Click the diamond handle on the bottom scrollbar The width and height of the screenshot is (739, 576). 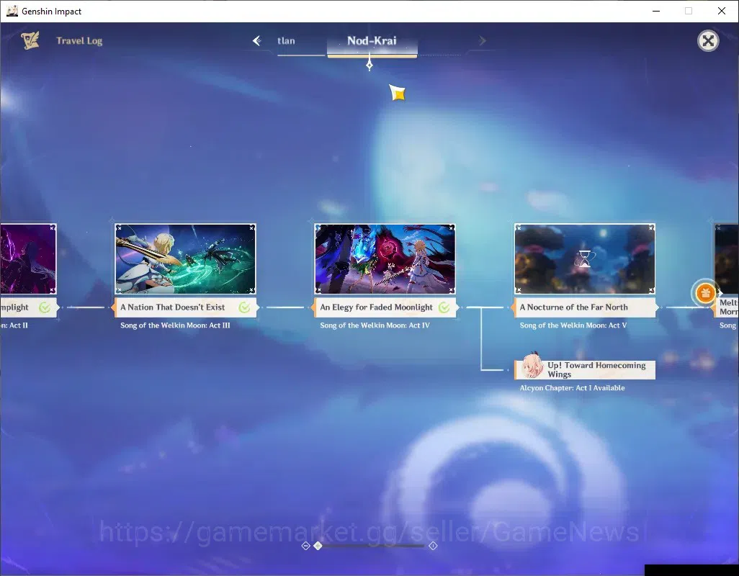[318, 545]
